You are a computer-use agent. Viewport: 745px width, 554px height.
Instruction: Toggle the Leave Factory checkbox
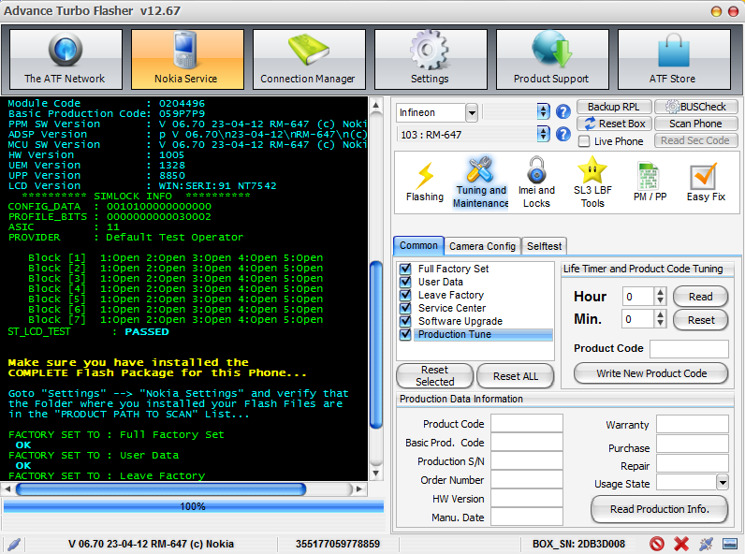click(x=405, y=295)
